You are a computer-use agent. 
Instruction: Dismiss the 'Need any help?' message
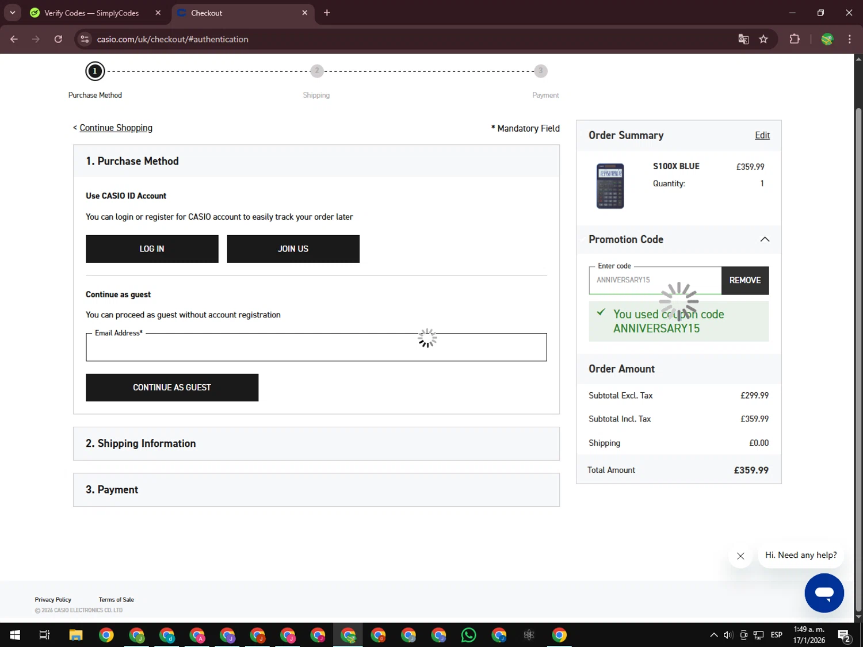pos(740,556)
